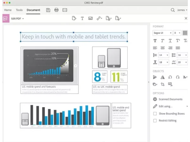Click the Print icon in top bar
This screenshot has width=190, height=142.
click(x=56, y=10)
